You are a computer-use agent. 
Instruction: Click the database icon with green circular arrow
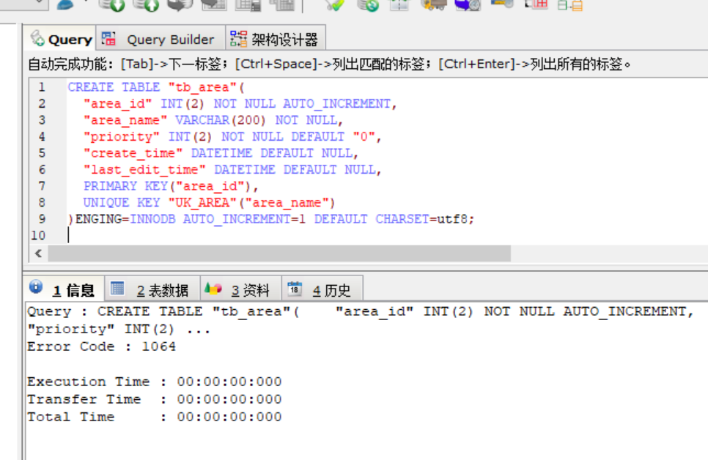pos(367,4)
